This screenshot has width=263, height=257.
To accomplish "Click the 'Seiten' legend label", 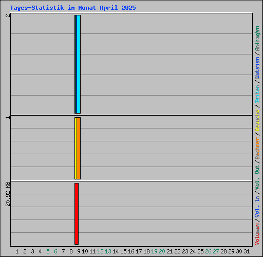I will pyautogui.click(x=257, y=94).
